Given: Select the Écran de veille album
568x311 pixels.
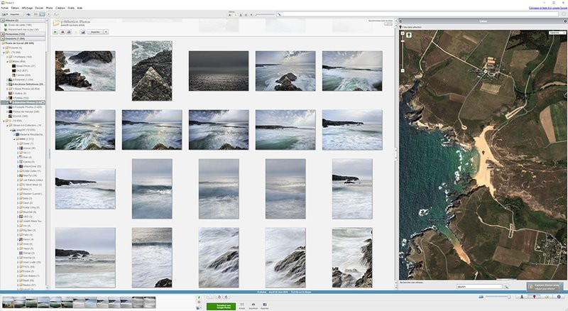Looking at the screenshot, I should pyautogui.click(x=20, y=25).
